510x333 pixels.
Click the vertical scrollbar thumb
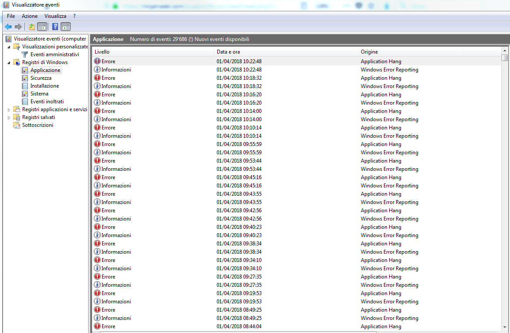point(504,58)
